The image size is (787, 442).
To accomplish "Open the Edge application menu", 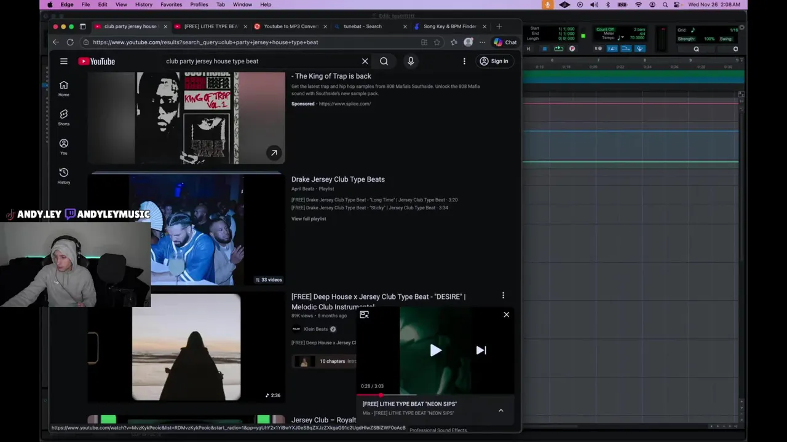I will pyautogui.click(x=67, y=4).
